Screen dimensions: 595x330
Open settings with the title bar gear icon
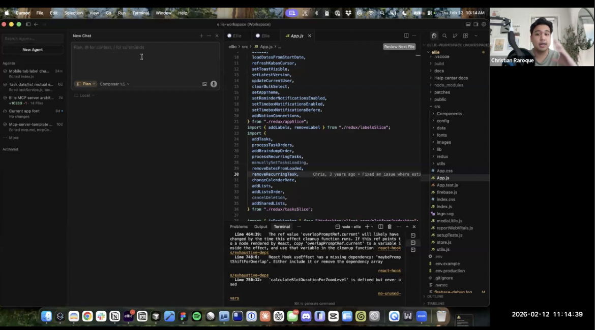tap(484, 24)
